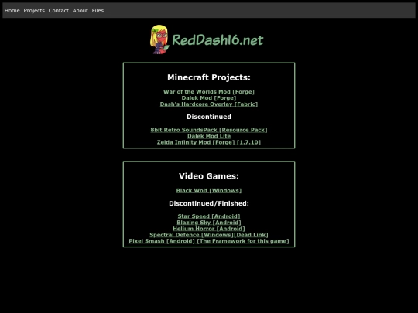The width and height of the screenshot is (418, 313).
Task: Open the Star Speed [Android] link
Action: tap(209, 216)
